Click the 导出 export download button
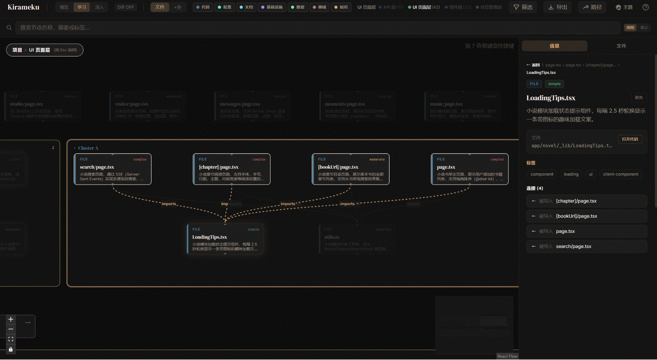Image resolution: width=657 pixels, height=360 pixels. 558,7
